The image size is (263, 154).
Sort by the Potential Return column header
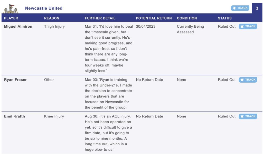[x=154, y=18]
